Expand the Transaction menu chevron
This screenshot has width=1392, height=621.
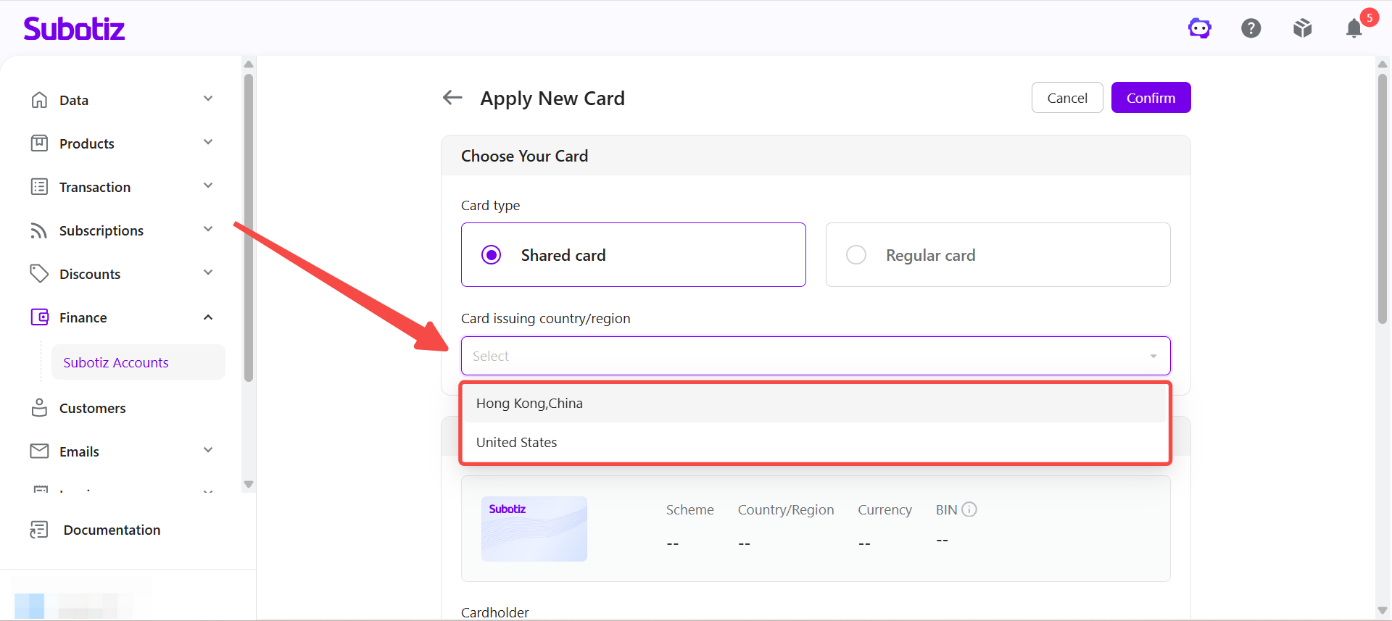tap(208, 186)
